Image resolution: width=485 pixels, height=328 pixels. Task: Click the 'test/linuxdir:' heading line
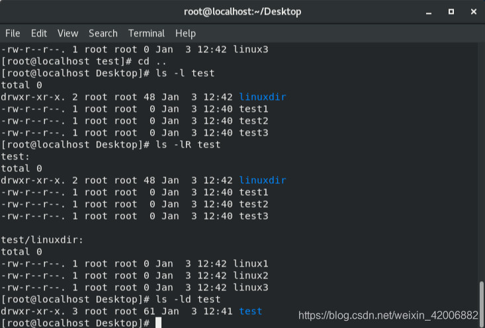click(42, 240)
